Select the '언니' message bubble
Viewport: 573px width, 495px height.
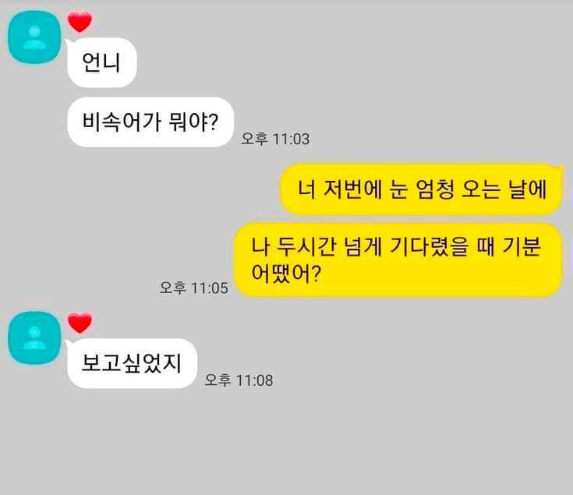102,62
